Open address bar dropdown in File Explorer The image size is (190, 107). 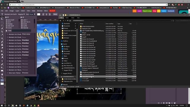point(171,21)
